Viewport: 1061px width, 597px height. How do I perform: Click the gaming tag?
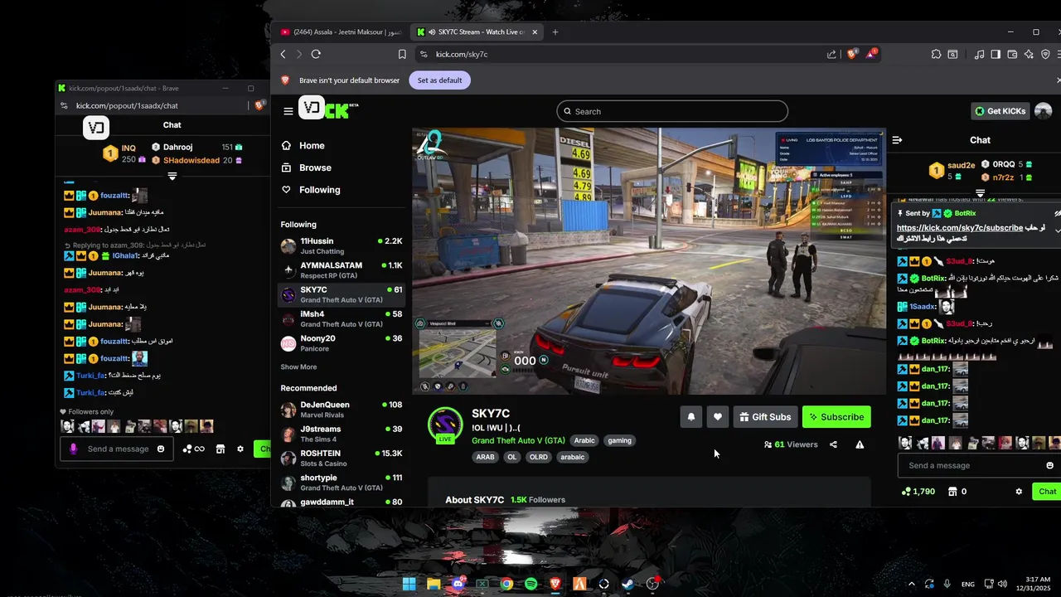click(x=619, y=440)
